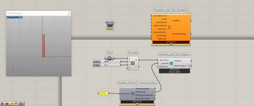Click the filter tag on thermBoundary output
The image size is (254, 106).
(x=189, y=34)
